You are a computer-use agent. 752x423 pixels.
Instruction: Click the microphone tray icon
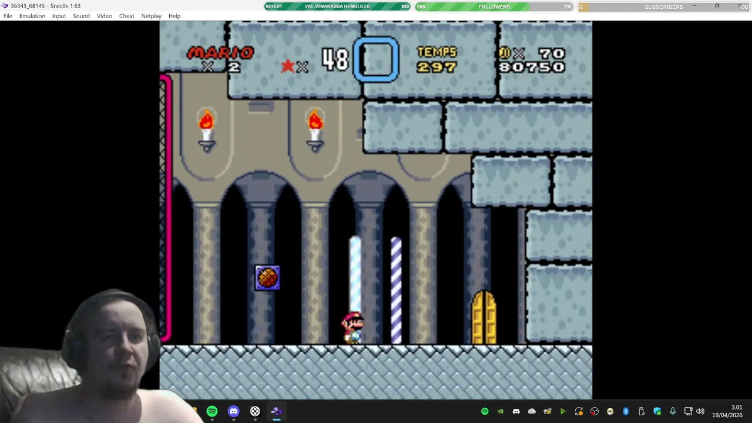click(673, 411)
